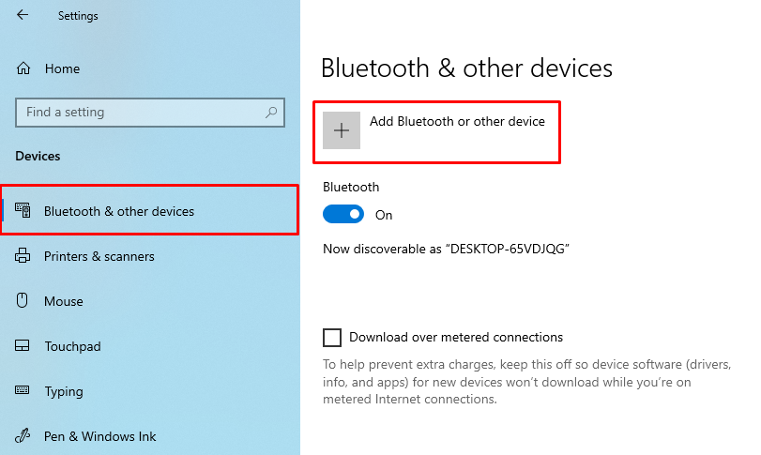
Task: Click the Printers & scanners icon
Action: pos(23,256)
